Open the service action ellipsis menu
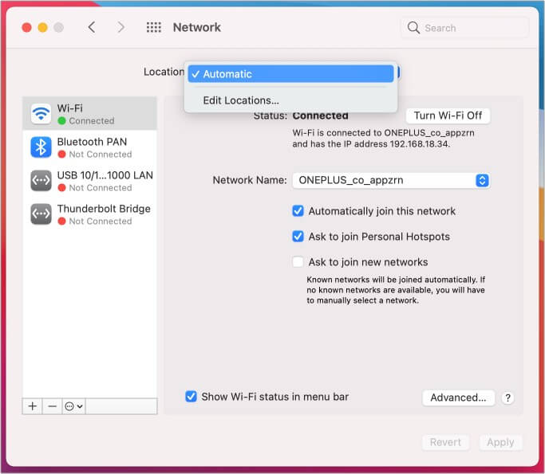This screenshot has width=545, height=474. click(x=73, y=406)
